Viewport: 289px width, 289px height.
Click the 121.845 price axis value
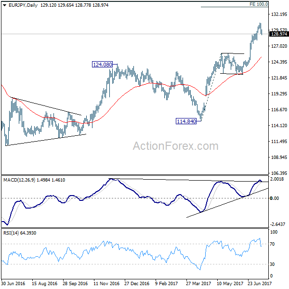[x=279, y=78]
